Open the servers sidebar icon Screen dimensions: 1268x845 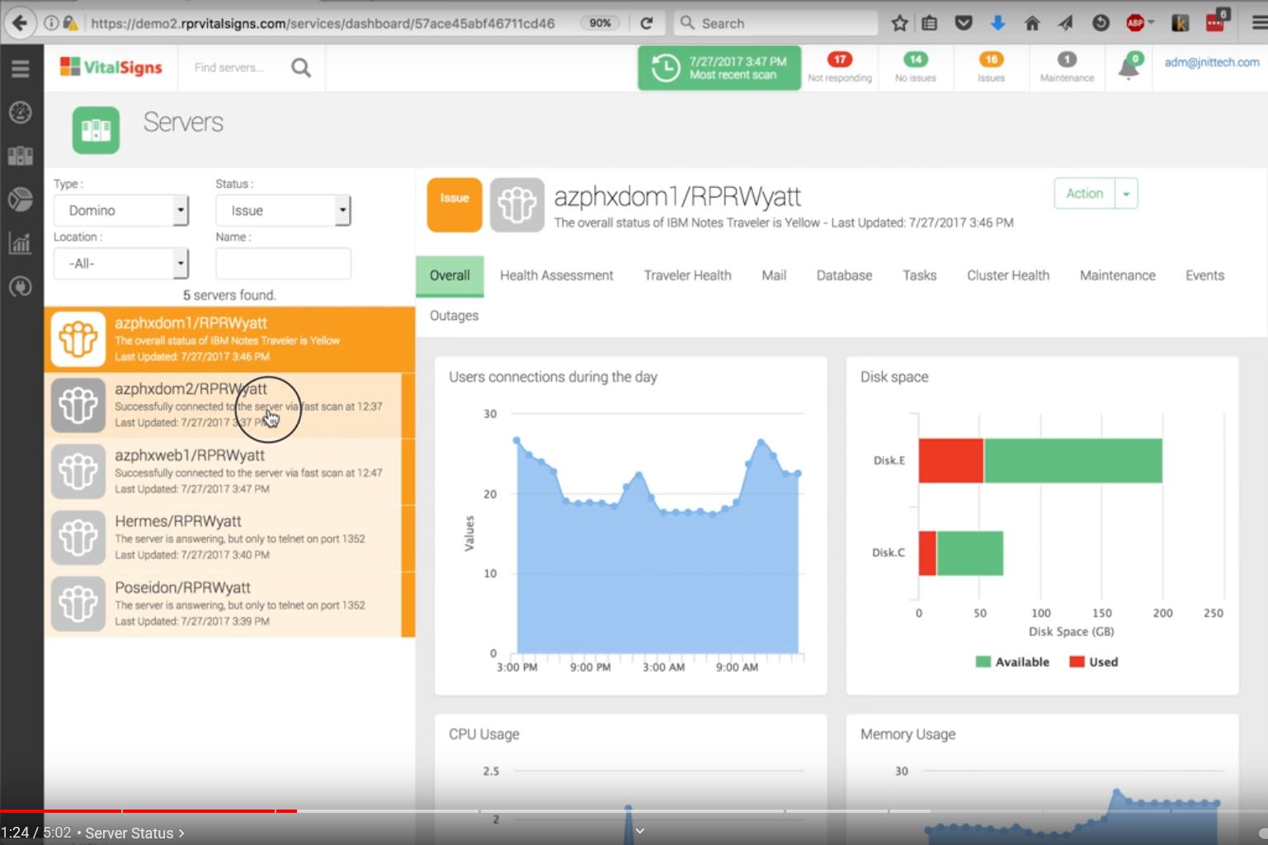tap(21, 156)
